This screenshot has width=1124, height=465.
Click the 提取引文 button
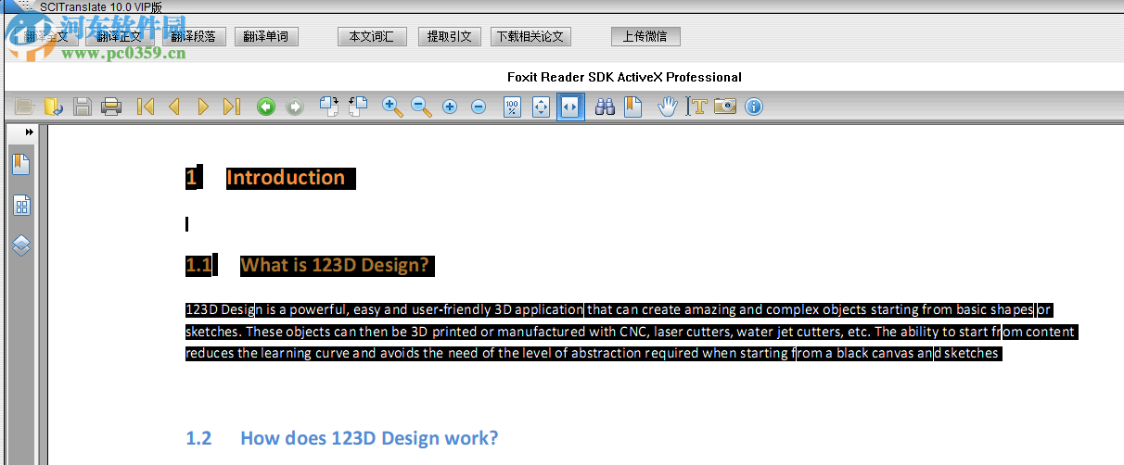450,37
